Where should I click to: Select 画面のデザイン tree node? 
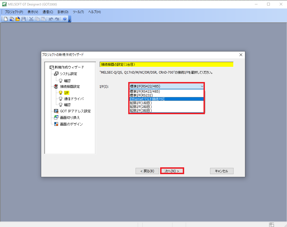coord(71,124)
